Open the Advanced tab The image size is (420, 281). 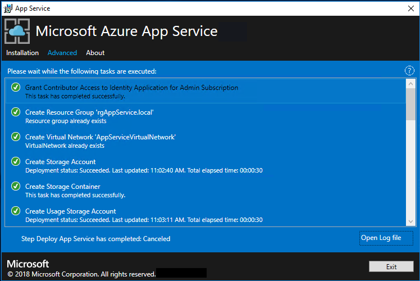(x=62, y=53)
